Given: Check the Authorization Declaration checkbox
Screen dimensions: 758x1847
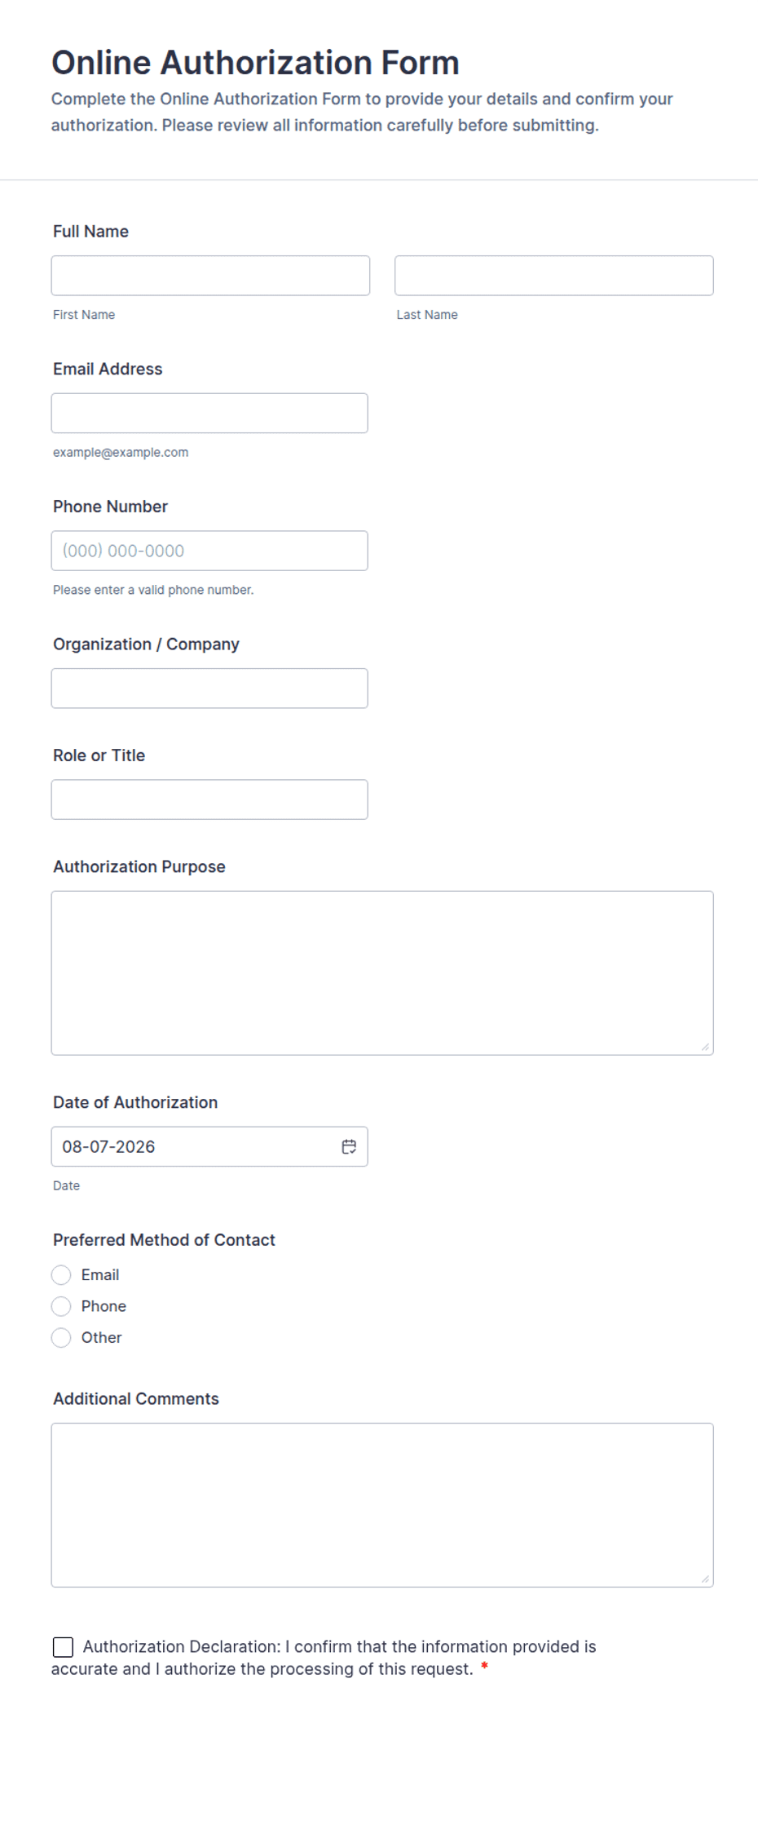Looking at the screenshot, I should 63,1647.
